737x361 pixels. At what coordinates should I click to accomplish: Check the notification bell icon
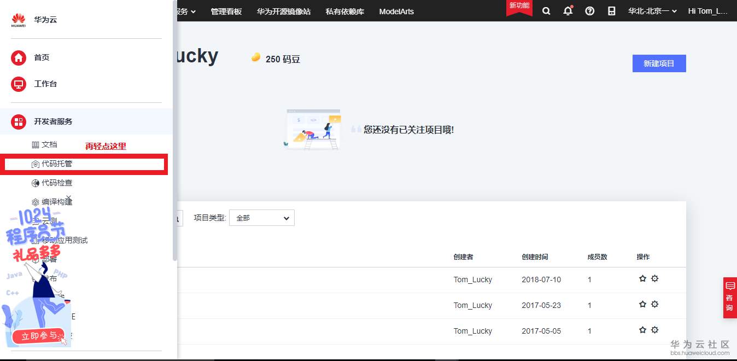568,11
